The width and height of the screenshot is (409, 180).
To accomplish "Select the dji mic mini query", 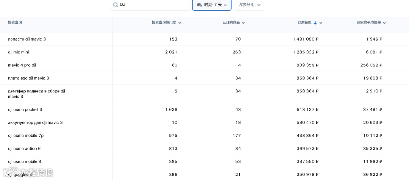I will (19, 52).
